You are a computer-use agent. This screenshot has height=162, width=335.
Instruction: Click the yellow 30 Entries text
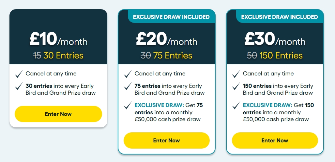(63, 56)
